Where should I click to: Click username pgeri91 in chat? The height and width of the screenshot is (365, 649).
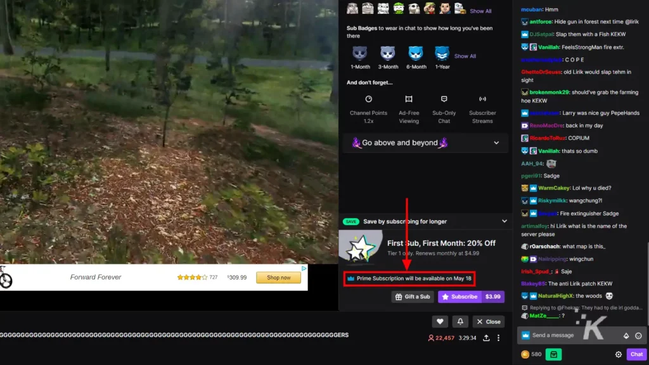[531, 176]
